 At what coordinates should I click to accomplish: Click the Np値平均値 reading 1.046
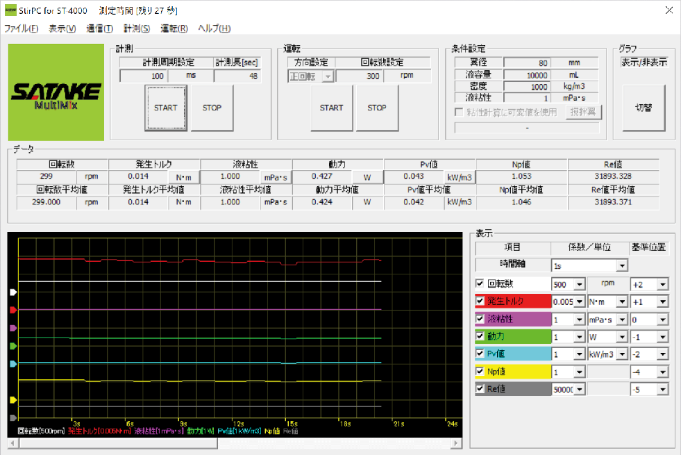(521, 202)
